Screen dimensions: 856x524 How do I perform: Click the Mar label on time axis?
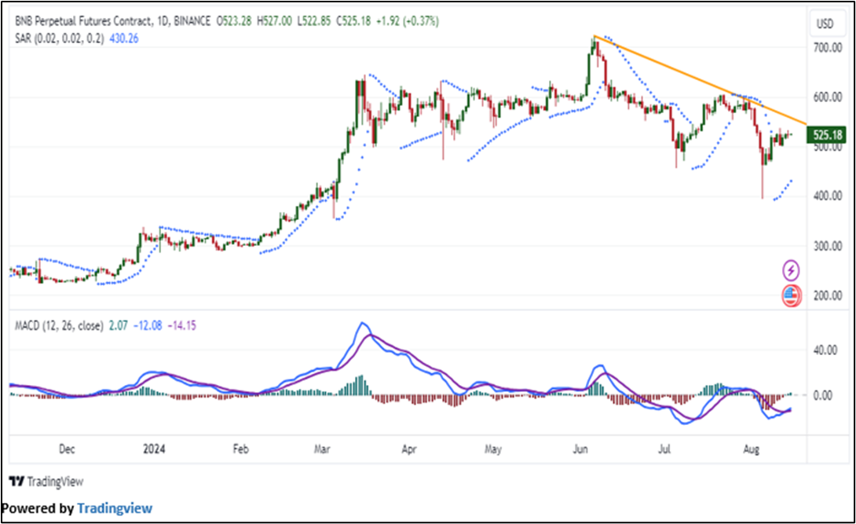[x=322, y=449]
